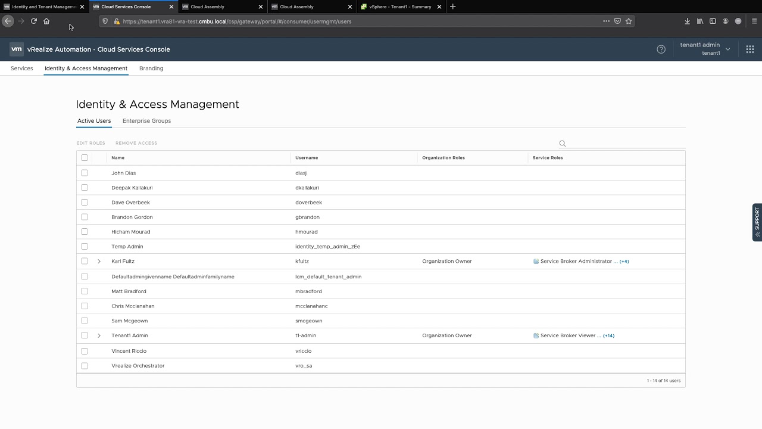The image size is (762, 429).
Task: Reload the page with the browser refresh icon
Action: coord(34,21)
